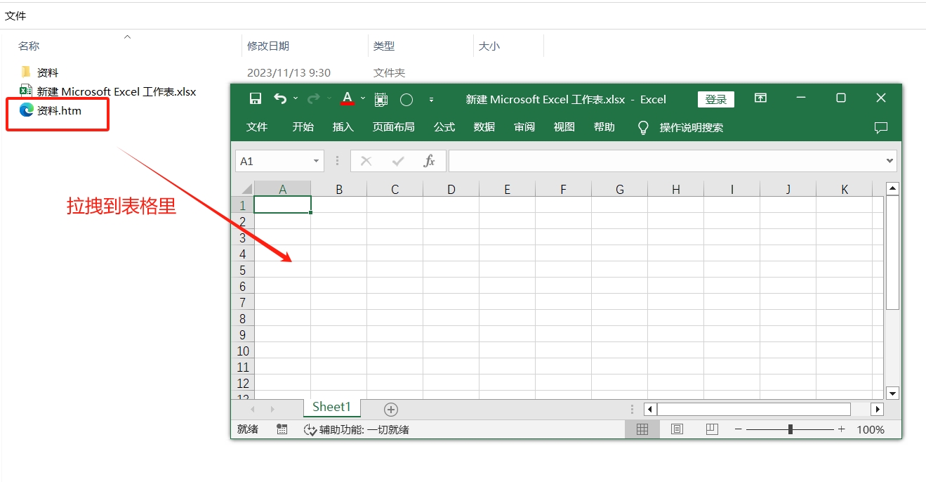Viewport: 926px width, 482px height.
Task: Switch to Normal view in status bar
Action: click(642, 429)
